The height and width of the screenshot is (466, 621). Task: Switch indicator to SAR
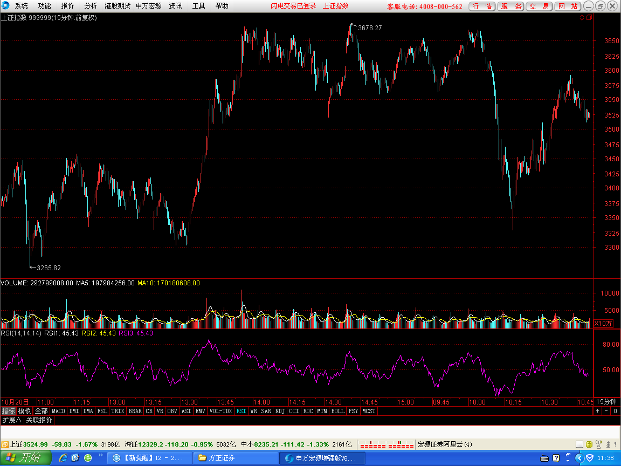click(x=266, y=411)
